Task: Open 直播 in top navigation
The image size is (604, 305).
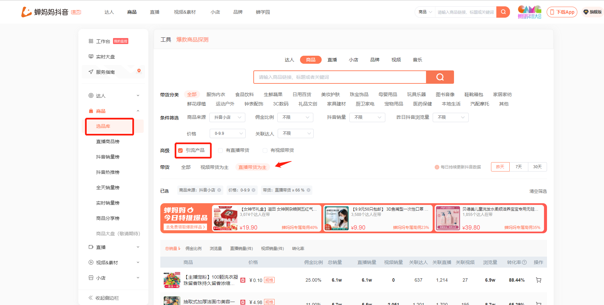Action: pos(154,12)
